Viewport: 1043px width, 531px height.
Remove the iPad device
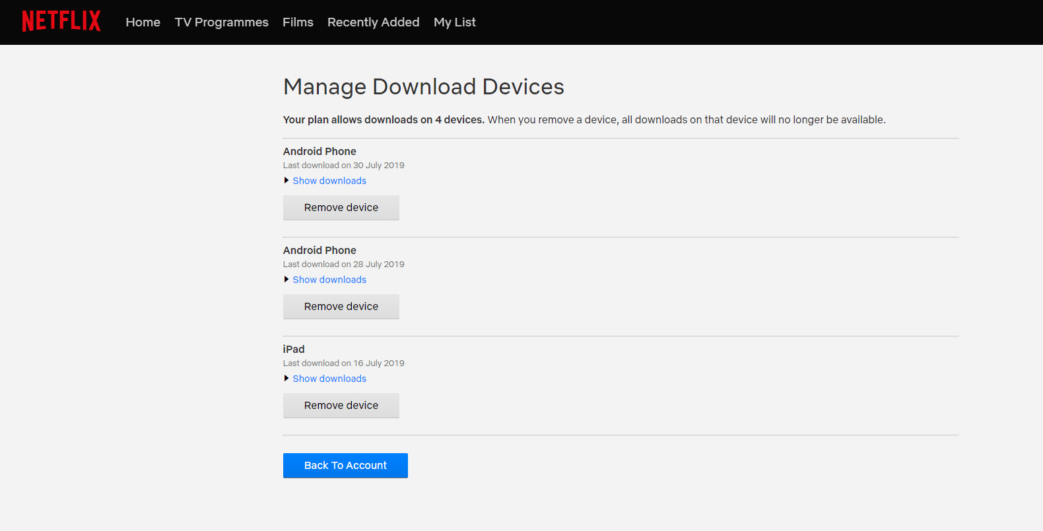pyautogui.click(x=341, y=406)
